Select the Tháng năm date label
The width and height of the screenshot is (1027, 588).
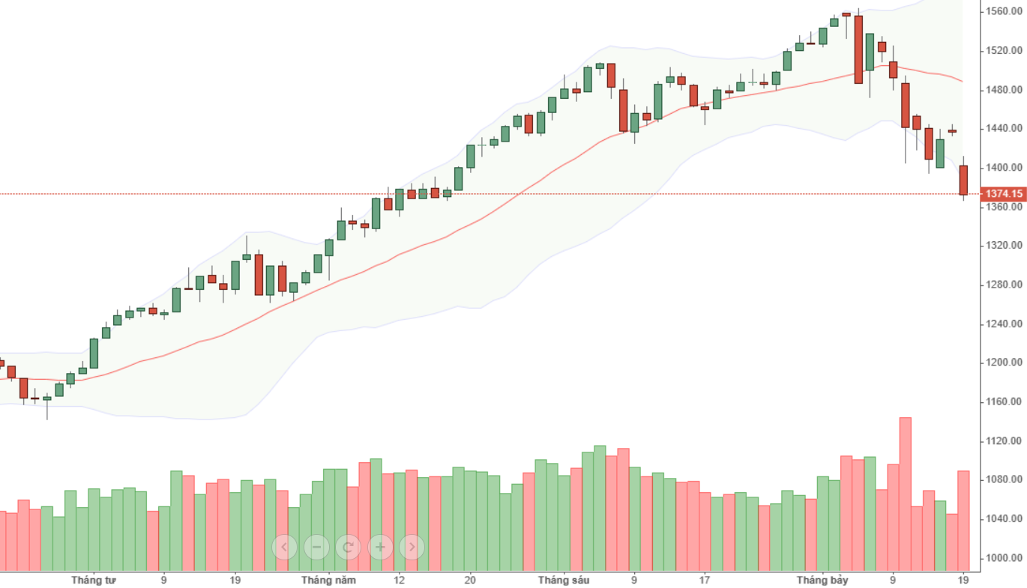tap(328, 580)
